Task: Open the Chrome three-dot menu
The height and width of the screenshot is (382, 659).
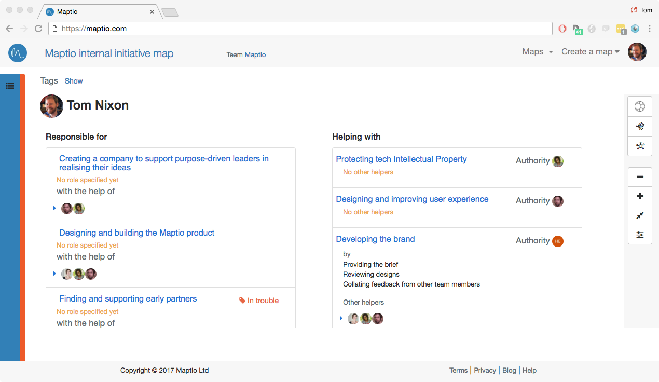Action: click(x=650, y=29)
